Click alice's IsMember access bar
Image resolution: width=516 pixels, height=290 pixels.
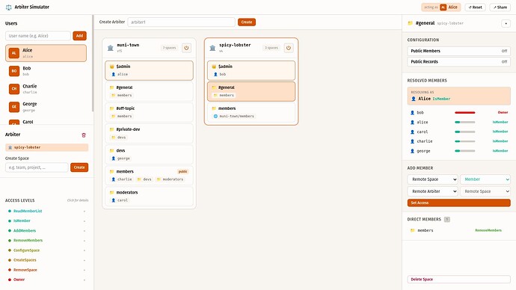464,122
